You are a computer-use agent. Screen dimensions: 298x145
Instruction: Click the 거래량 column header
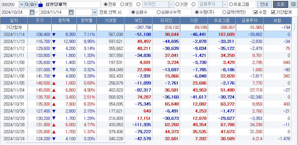(110, 20)
